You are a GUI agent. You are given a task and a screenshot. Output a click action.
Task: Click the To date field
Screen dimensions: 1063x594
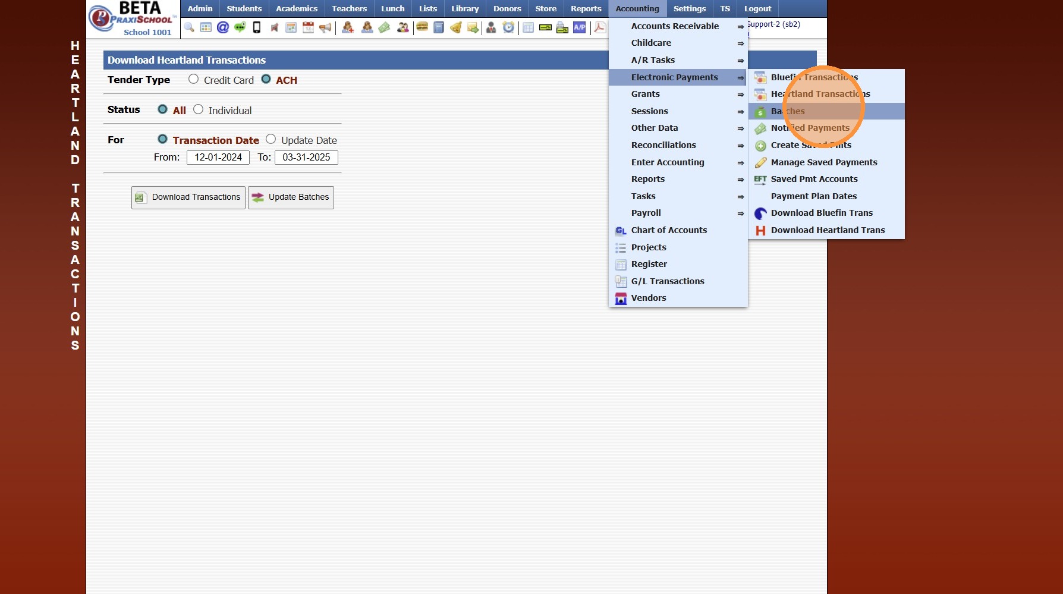click(306, 158)
